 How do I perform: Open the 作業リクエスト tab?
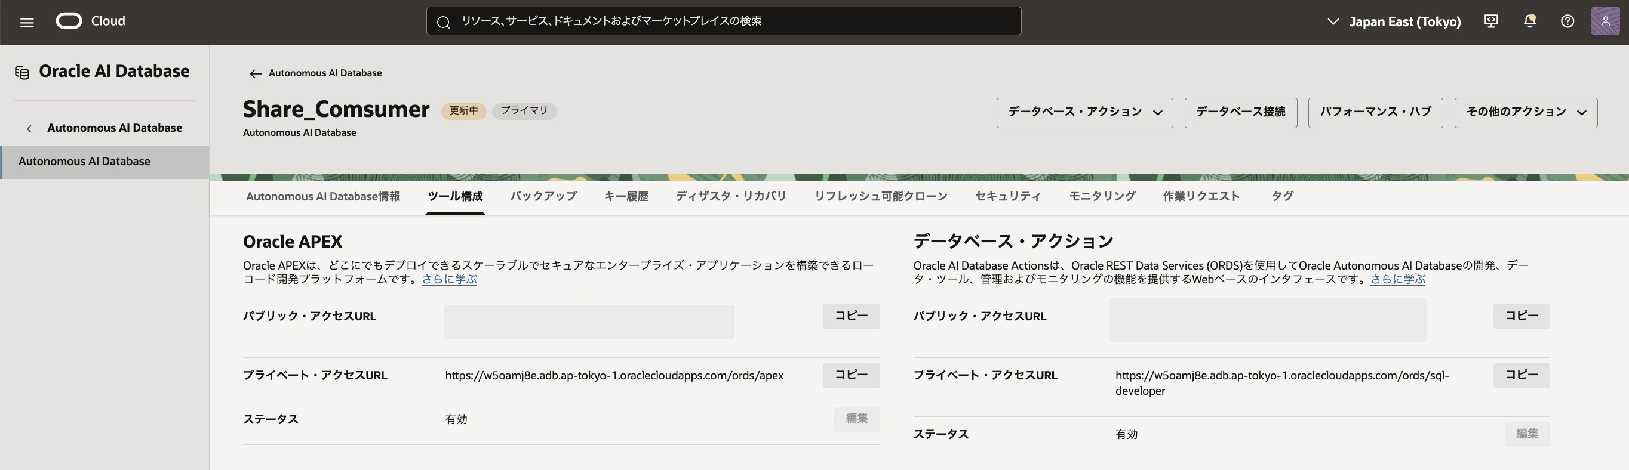[1201, 196]
